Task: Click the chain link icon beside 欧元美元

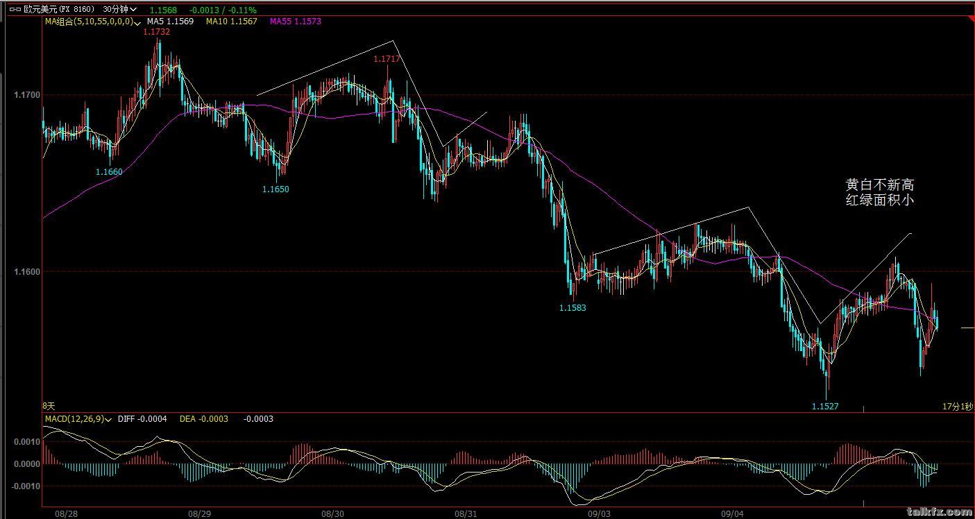Action: point(16,10)
